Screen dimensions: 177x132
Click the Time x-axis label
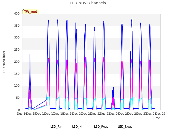[x=157, y=118]
